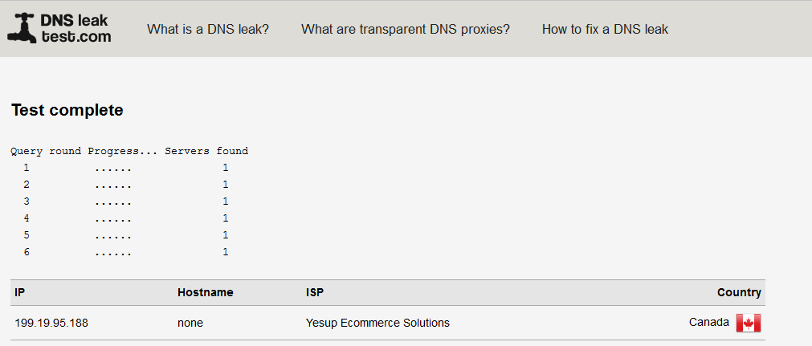Open 'How to fix a DNS leak'
The image size is (812, 346).
(605, 29)
